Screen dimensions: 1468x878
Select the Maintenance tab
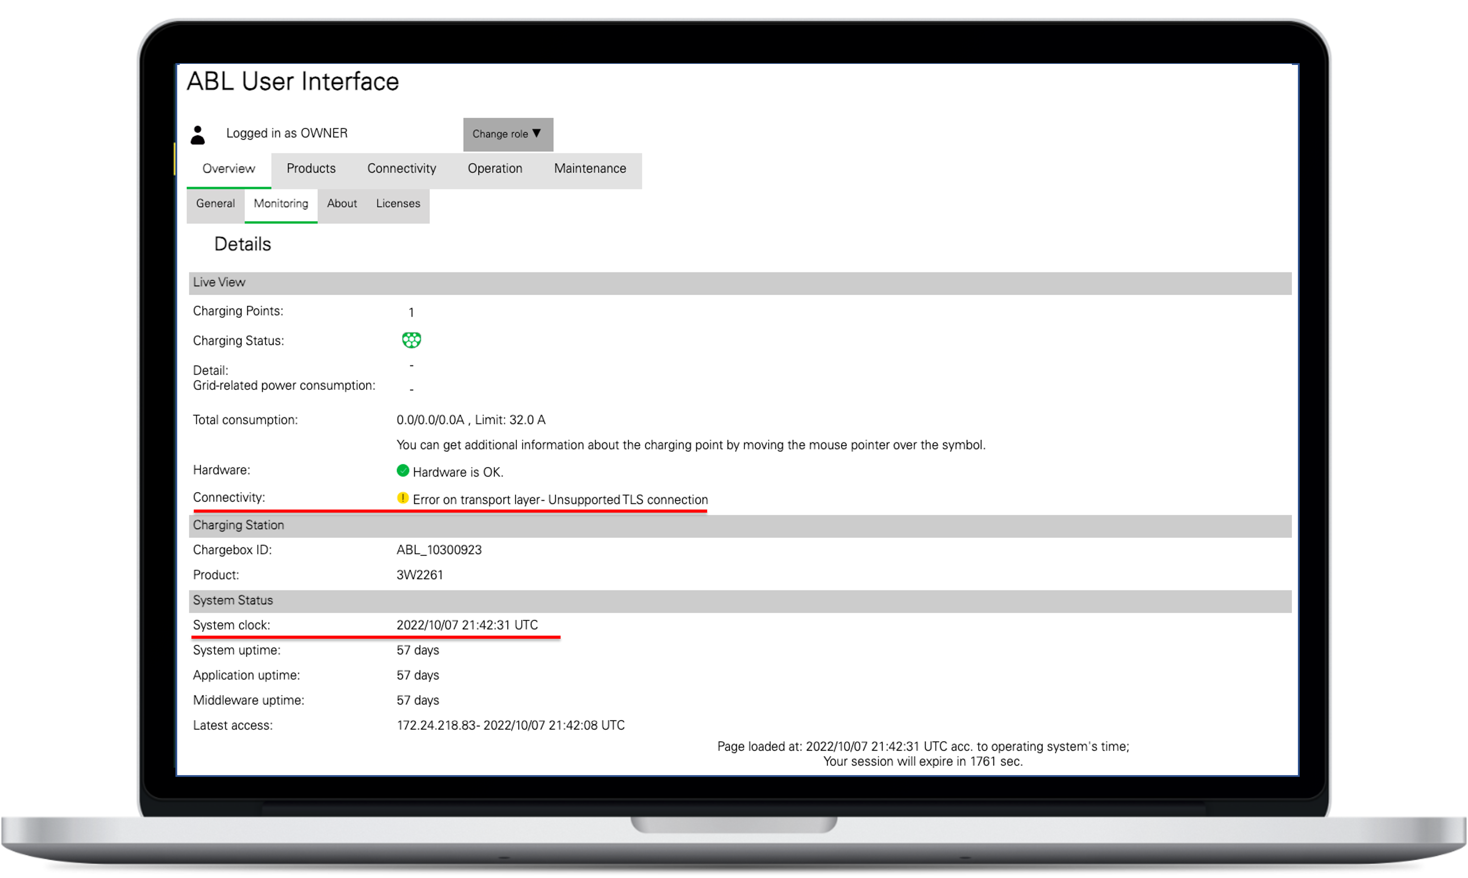coord(590,169)
